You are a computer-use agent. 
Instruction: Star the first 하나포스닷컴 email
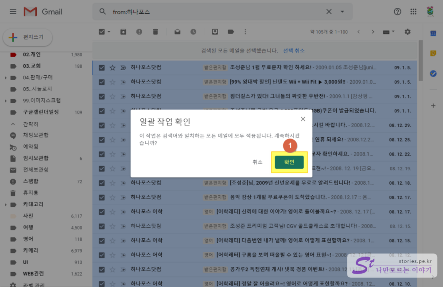click(113, 68)
